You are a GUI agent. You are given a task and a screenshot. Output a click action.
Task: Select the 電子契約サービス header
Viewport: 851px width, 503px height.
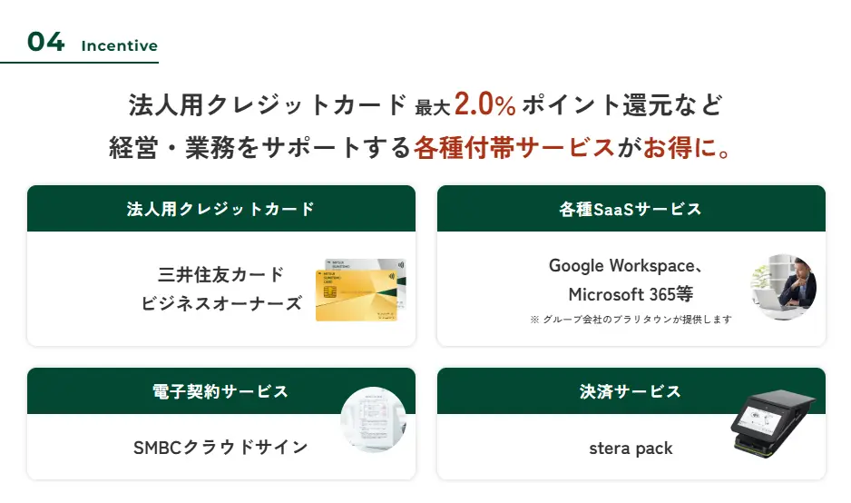220,391
